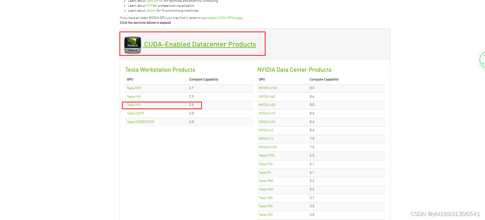The image size is (485, 220).
Task: Open the Tesla C2050/C2070 link
Action: (x=140, y=122)
